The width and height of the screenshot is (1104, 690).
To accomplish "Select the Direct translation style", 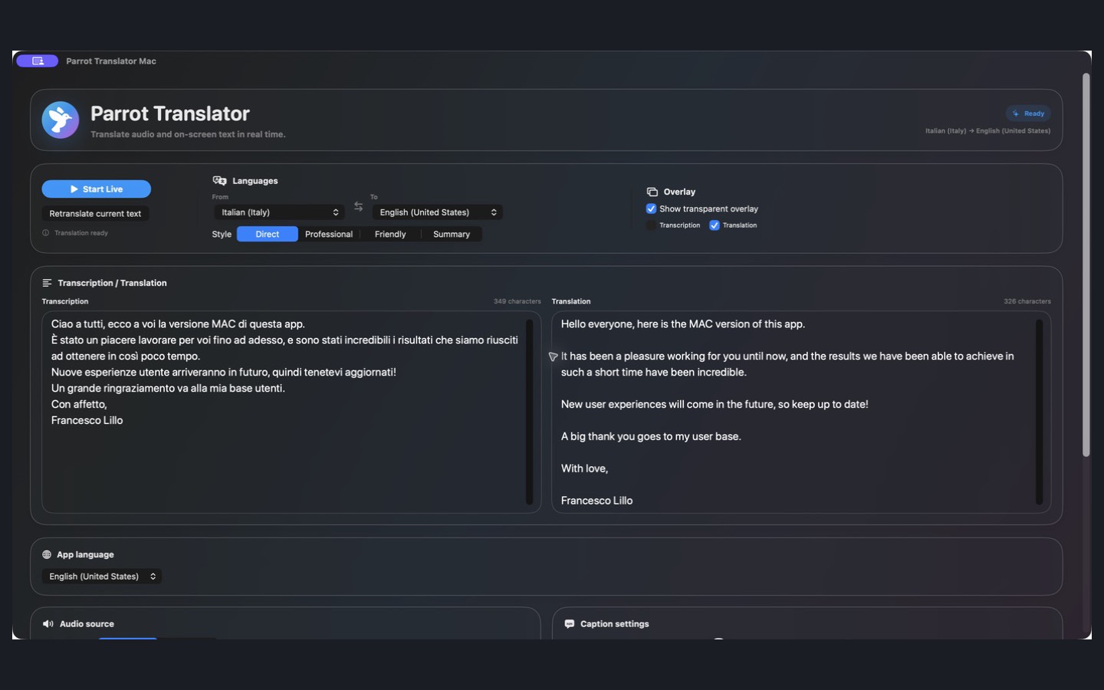I will (x=268, y=235).
